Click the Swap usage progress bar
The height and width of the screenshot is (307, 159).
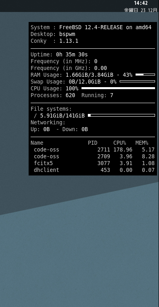coord(137,81)
